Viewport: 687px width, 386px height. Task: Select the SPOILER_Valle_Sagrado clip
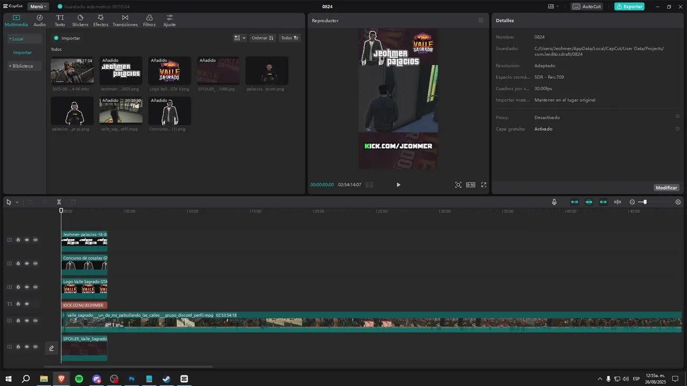(x=84, y=348)
